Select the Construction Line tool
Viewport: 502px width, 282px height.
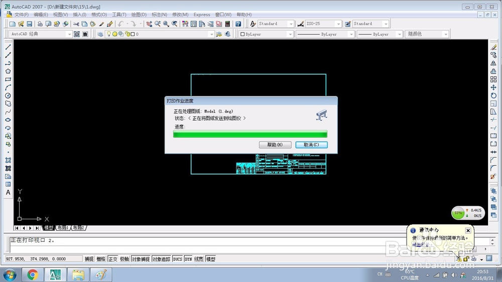9,55
